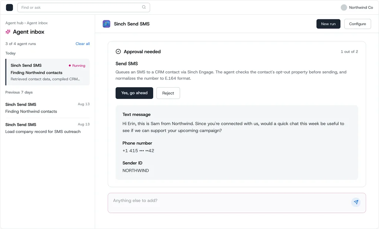Go to Agent hub breadcrumb

tap(14, 23)
